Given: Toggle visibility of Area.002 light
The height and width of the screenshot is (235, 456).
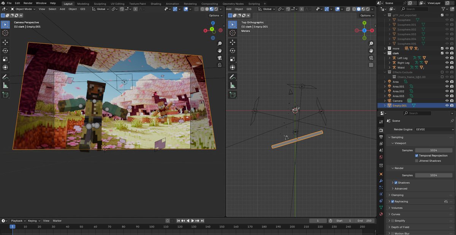Looking at the screenshot, I should click(447, 91).
